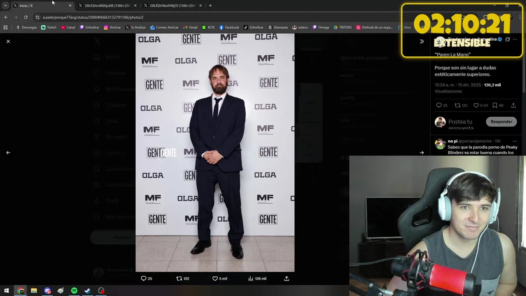Open the Twitch bookmark
The image size is (526, 296).
click(x=48, y=28)
